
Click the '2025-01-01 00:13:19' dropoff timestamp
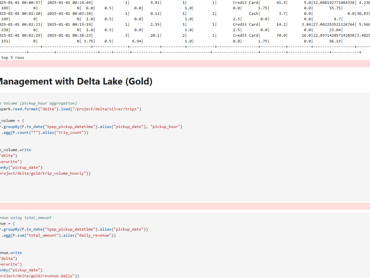pos(69,24)
